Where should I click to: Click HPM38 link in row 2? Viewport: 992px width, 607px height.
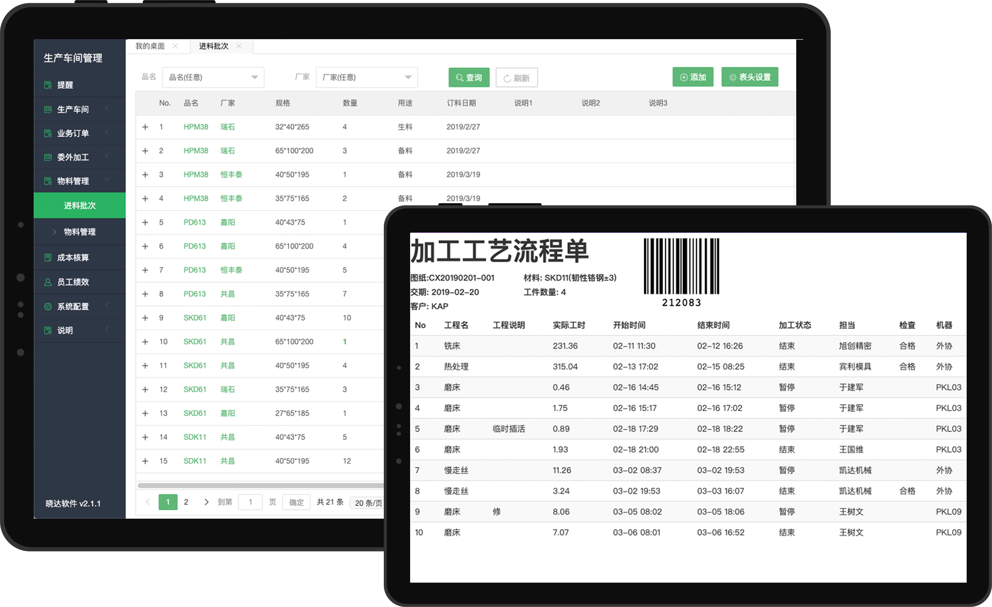pyautogui.click(x=196, y=150)
